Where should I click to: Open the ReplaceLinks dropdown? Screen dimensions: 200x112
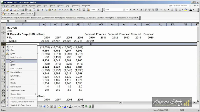(x=122, y=18)
